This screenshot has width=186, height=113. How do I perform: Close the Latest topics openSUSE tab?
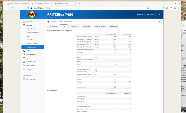(28, 4)
